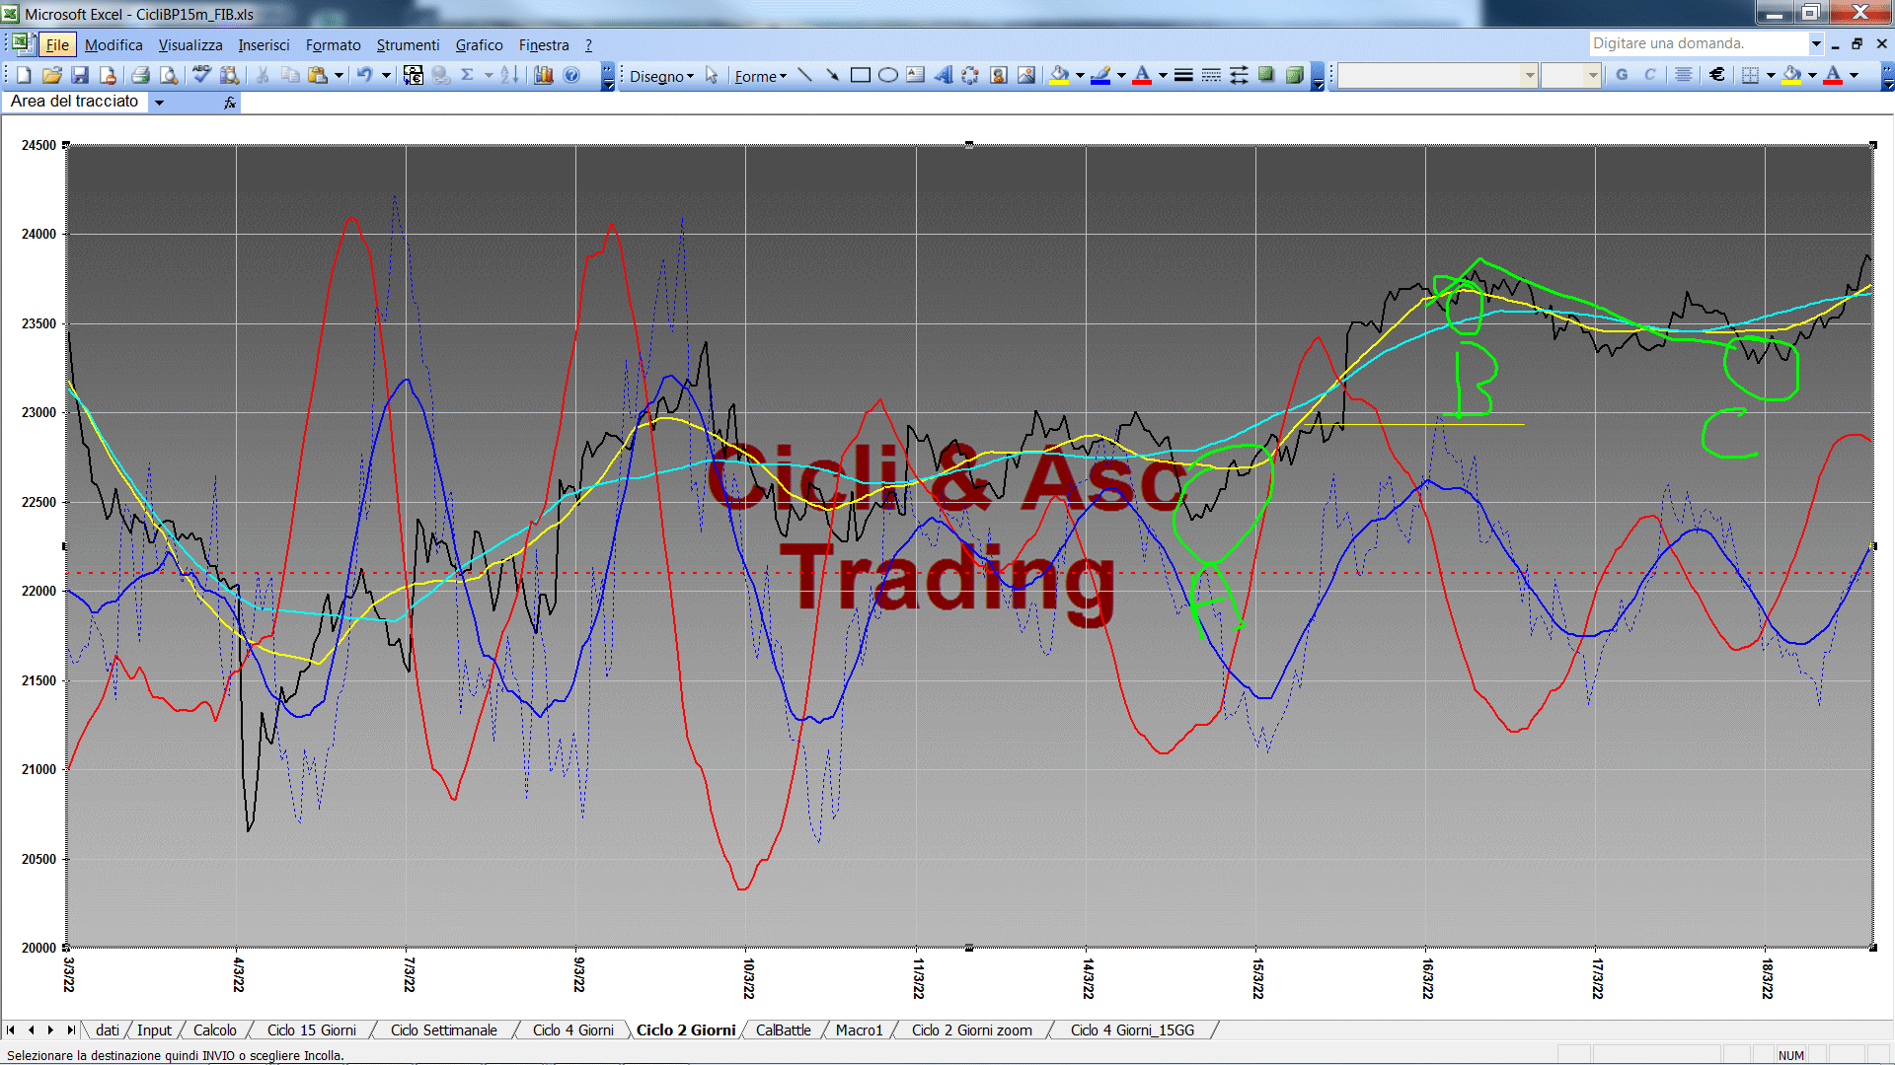Click the AutoSum sigma icon

click(468, 75)
